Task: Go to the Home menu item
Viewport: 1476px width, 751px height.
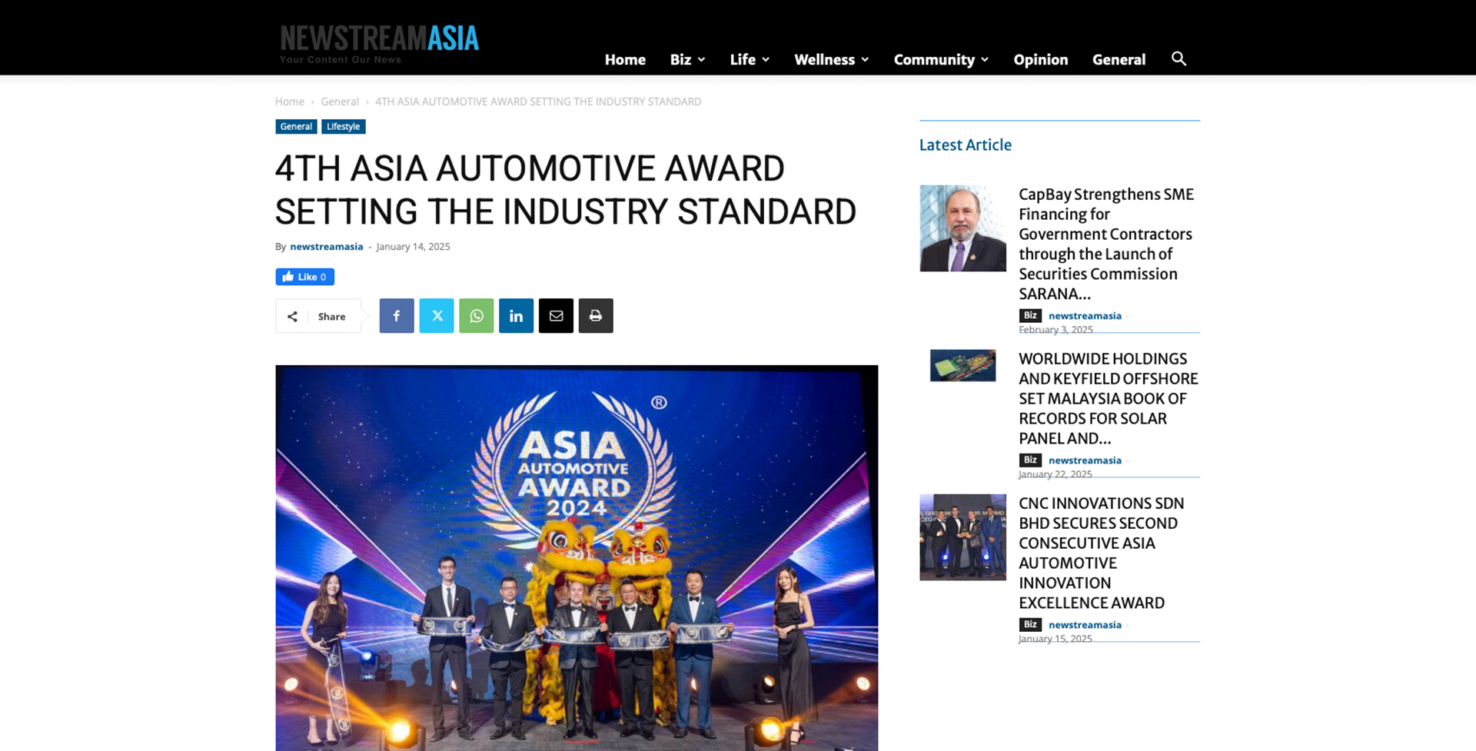Action: pyautogui.click(x=625, y=60)
